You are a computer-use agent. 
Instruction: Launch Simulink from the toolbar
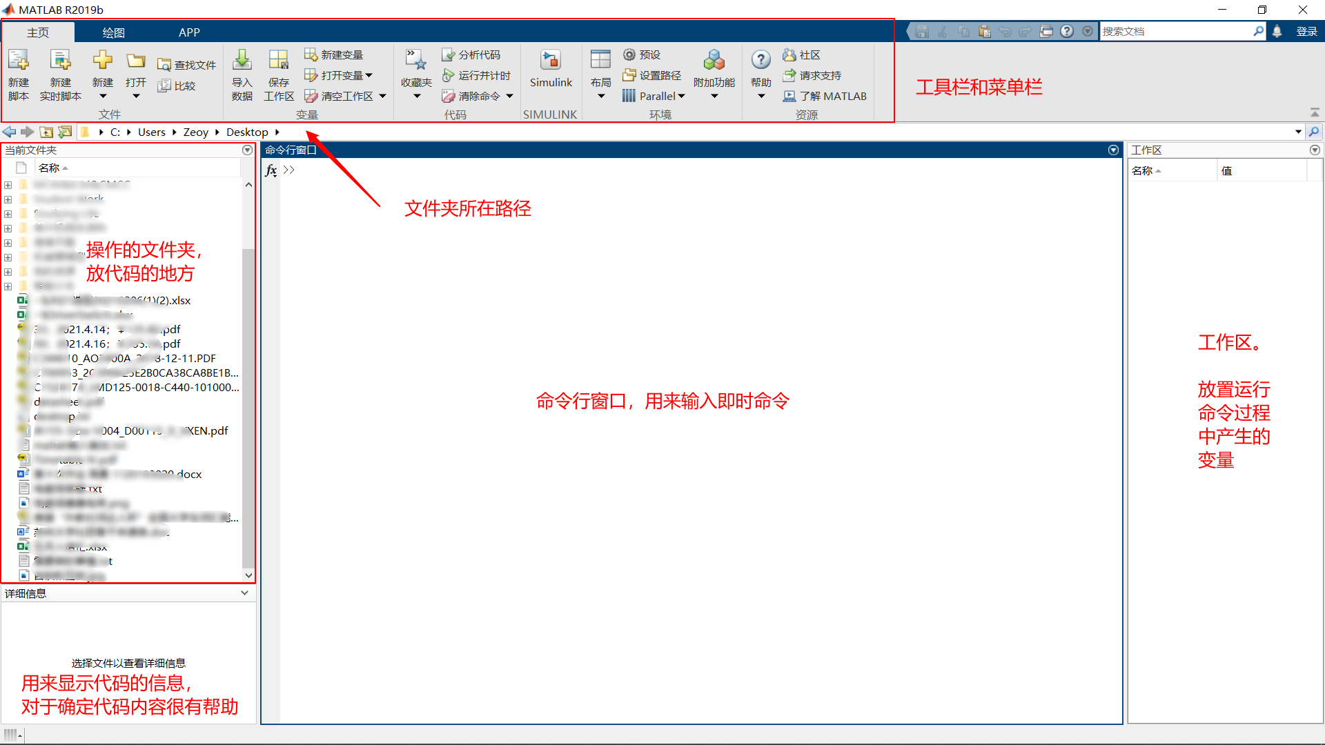tap(551, 68)
